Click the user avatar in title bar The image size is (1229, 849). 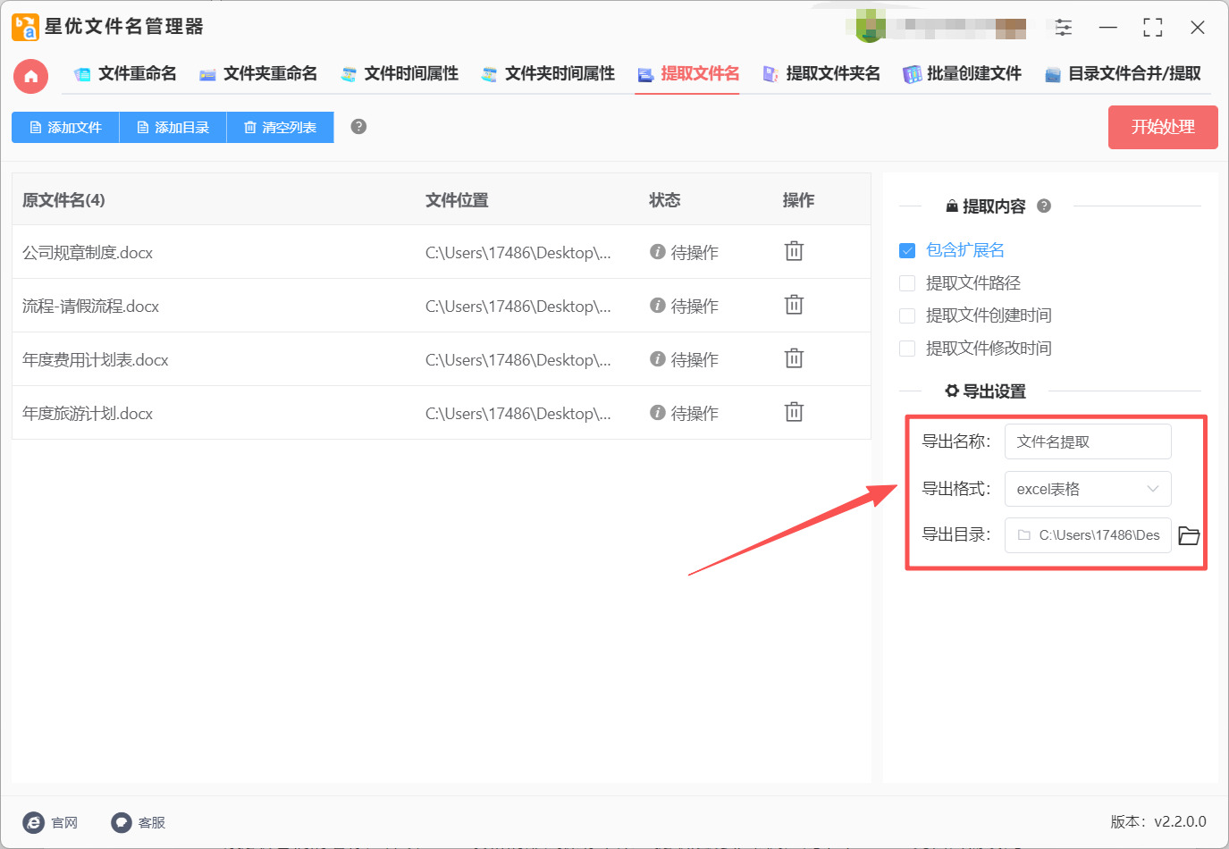pyautogui.click(x=871, y=27)
